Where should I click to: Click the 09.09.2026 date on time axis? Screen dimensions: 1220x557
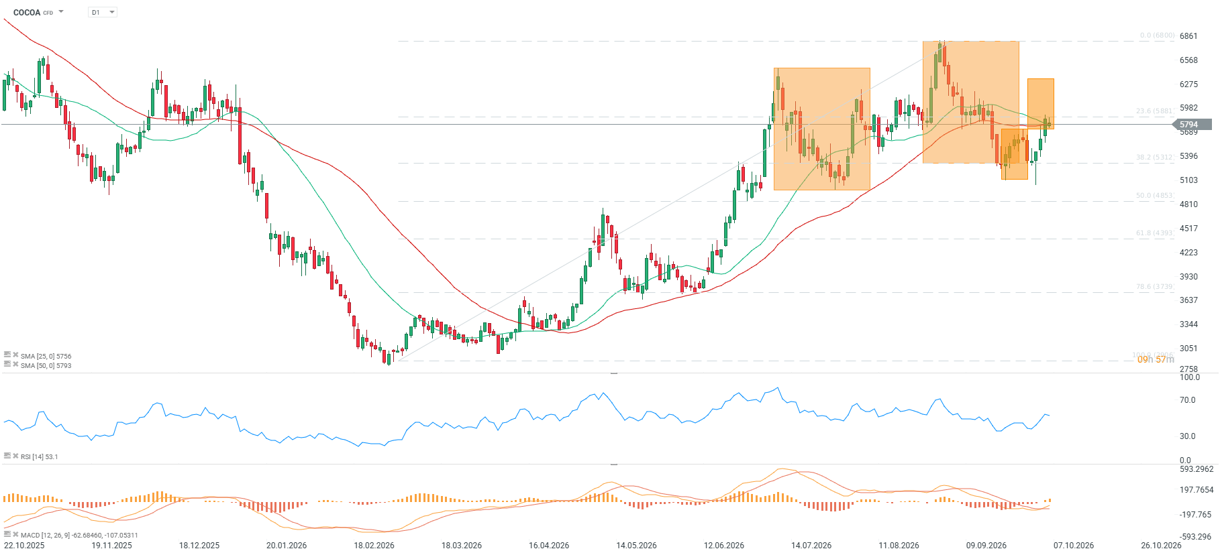(986, 546)
